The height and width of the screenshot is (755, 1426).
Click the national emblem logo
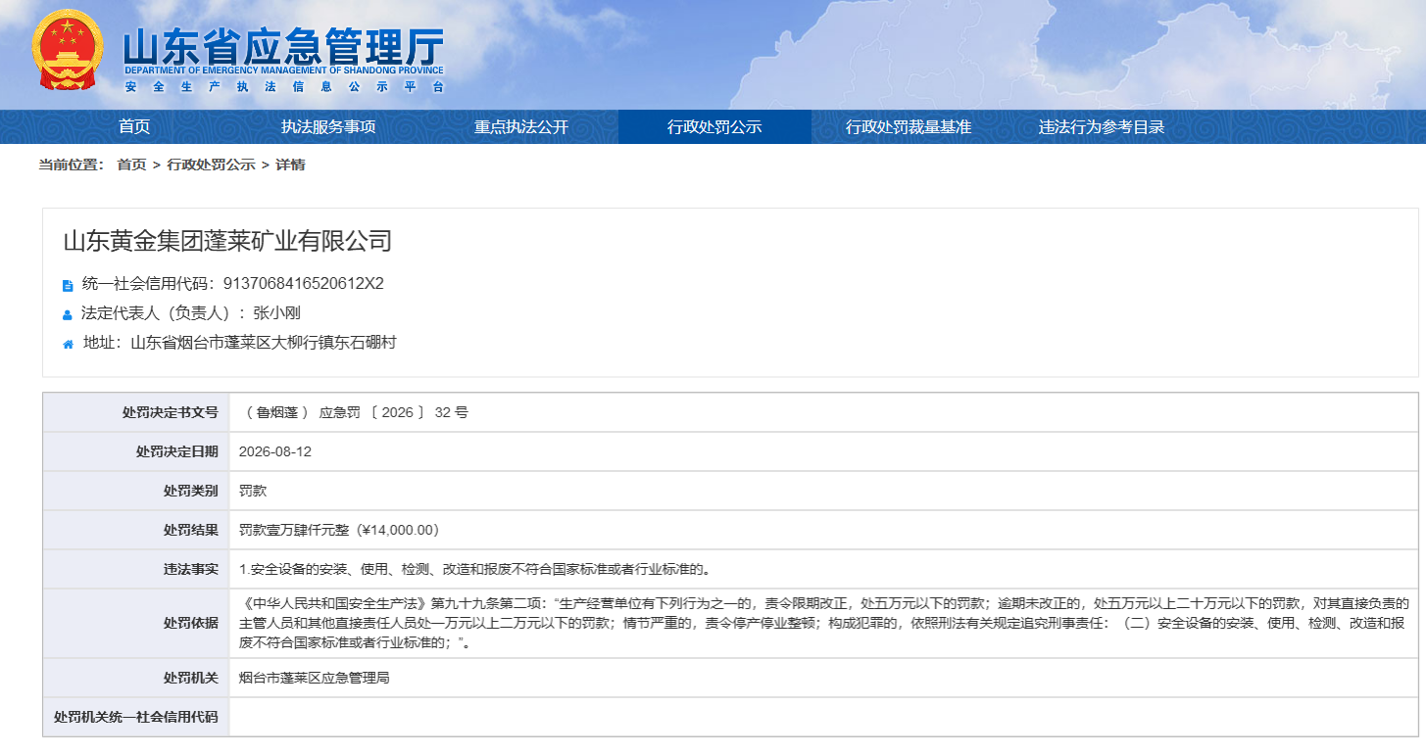[x=67, y=49]
